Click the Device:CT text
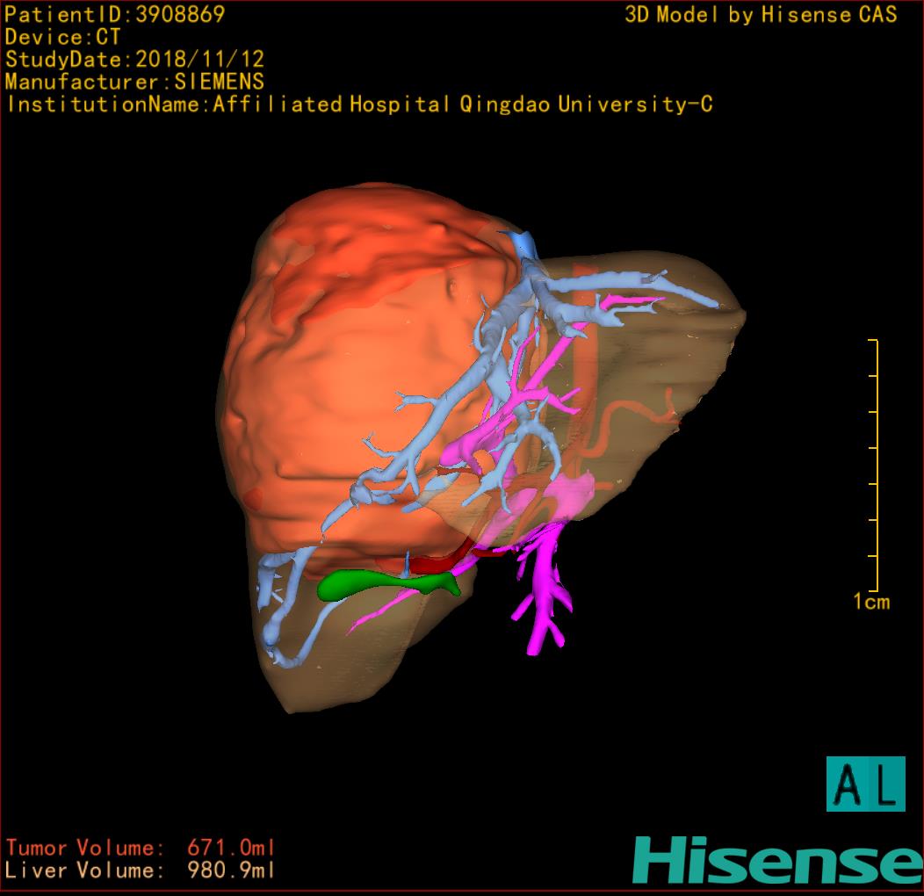Screen dimensions: 924x896 click(62, 38)
